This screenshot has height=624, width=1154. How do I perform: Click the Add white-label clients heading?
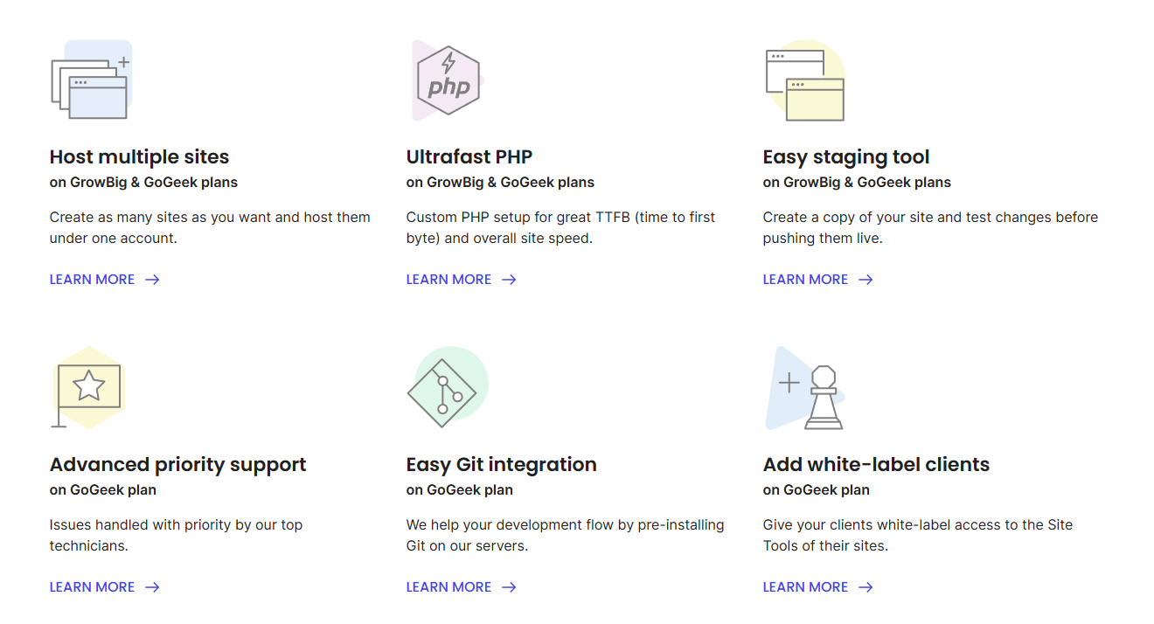pos(876,465)
